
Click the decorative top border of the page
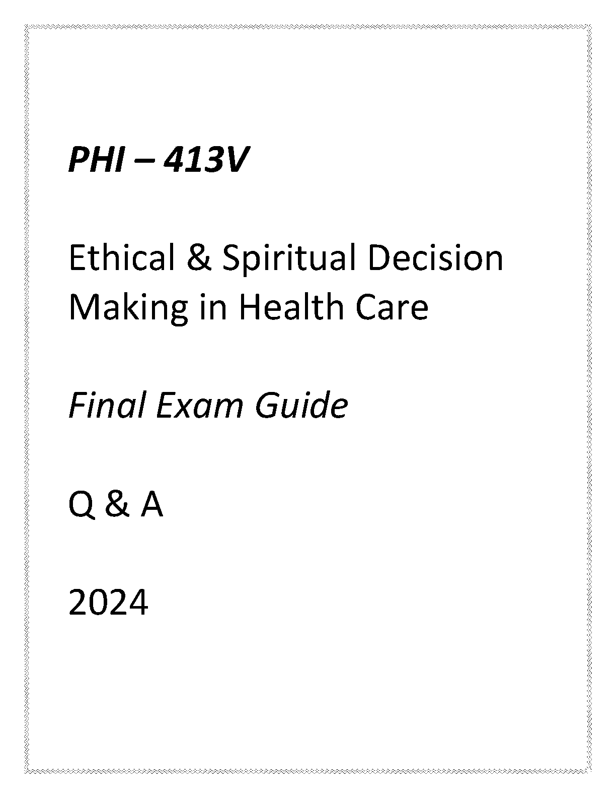[x=308, y=26]
